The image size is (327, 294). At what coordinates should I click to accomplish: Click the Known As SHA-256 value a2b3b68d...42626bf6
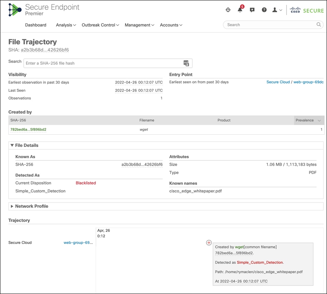click(x=142, y=165)
